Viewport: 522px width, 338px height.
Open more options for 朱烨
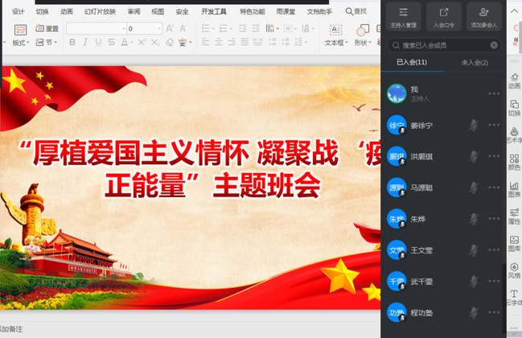pyautogui.click(x=494, y=219)
